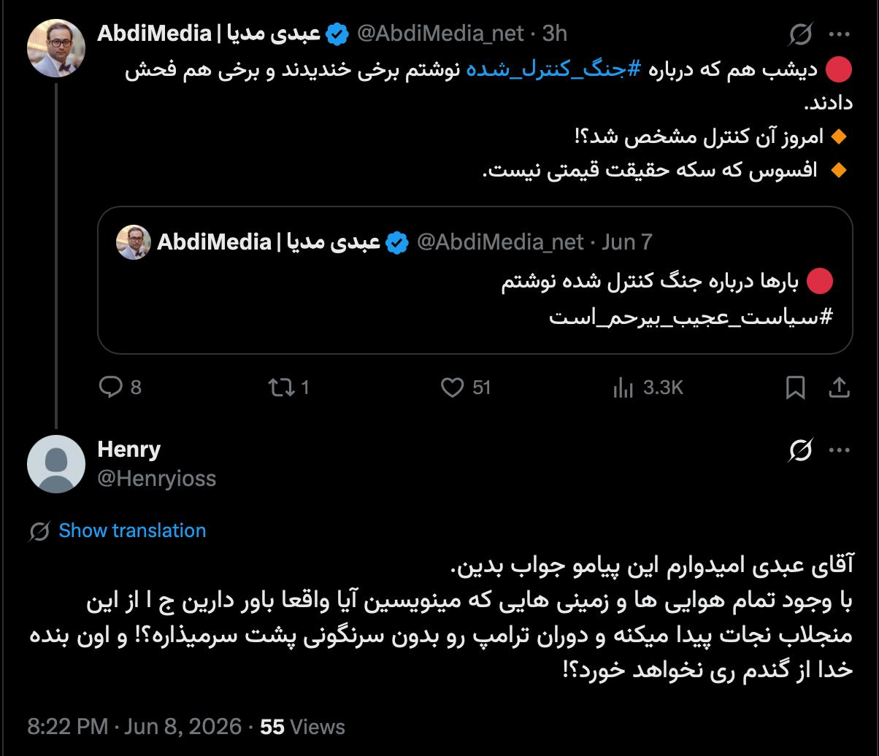The height and width of the screenshot is (756, 879).
Task: Click Grok icon on AbdiMedia's tweet
Action: click(x=801, y=34)
